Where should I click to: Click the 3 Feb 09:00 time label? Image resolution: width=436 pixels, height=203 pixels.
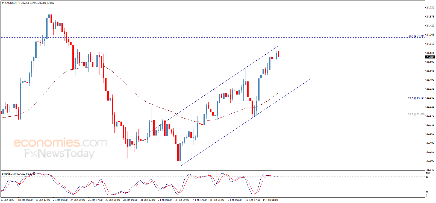coord(182,200)
